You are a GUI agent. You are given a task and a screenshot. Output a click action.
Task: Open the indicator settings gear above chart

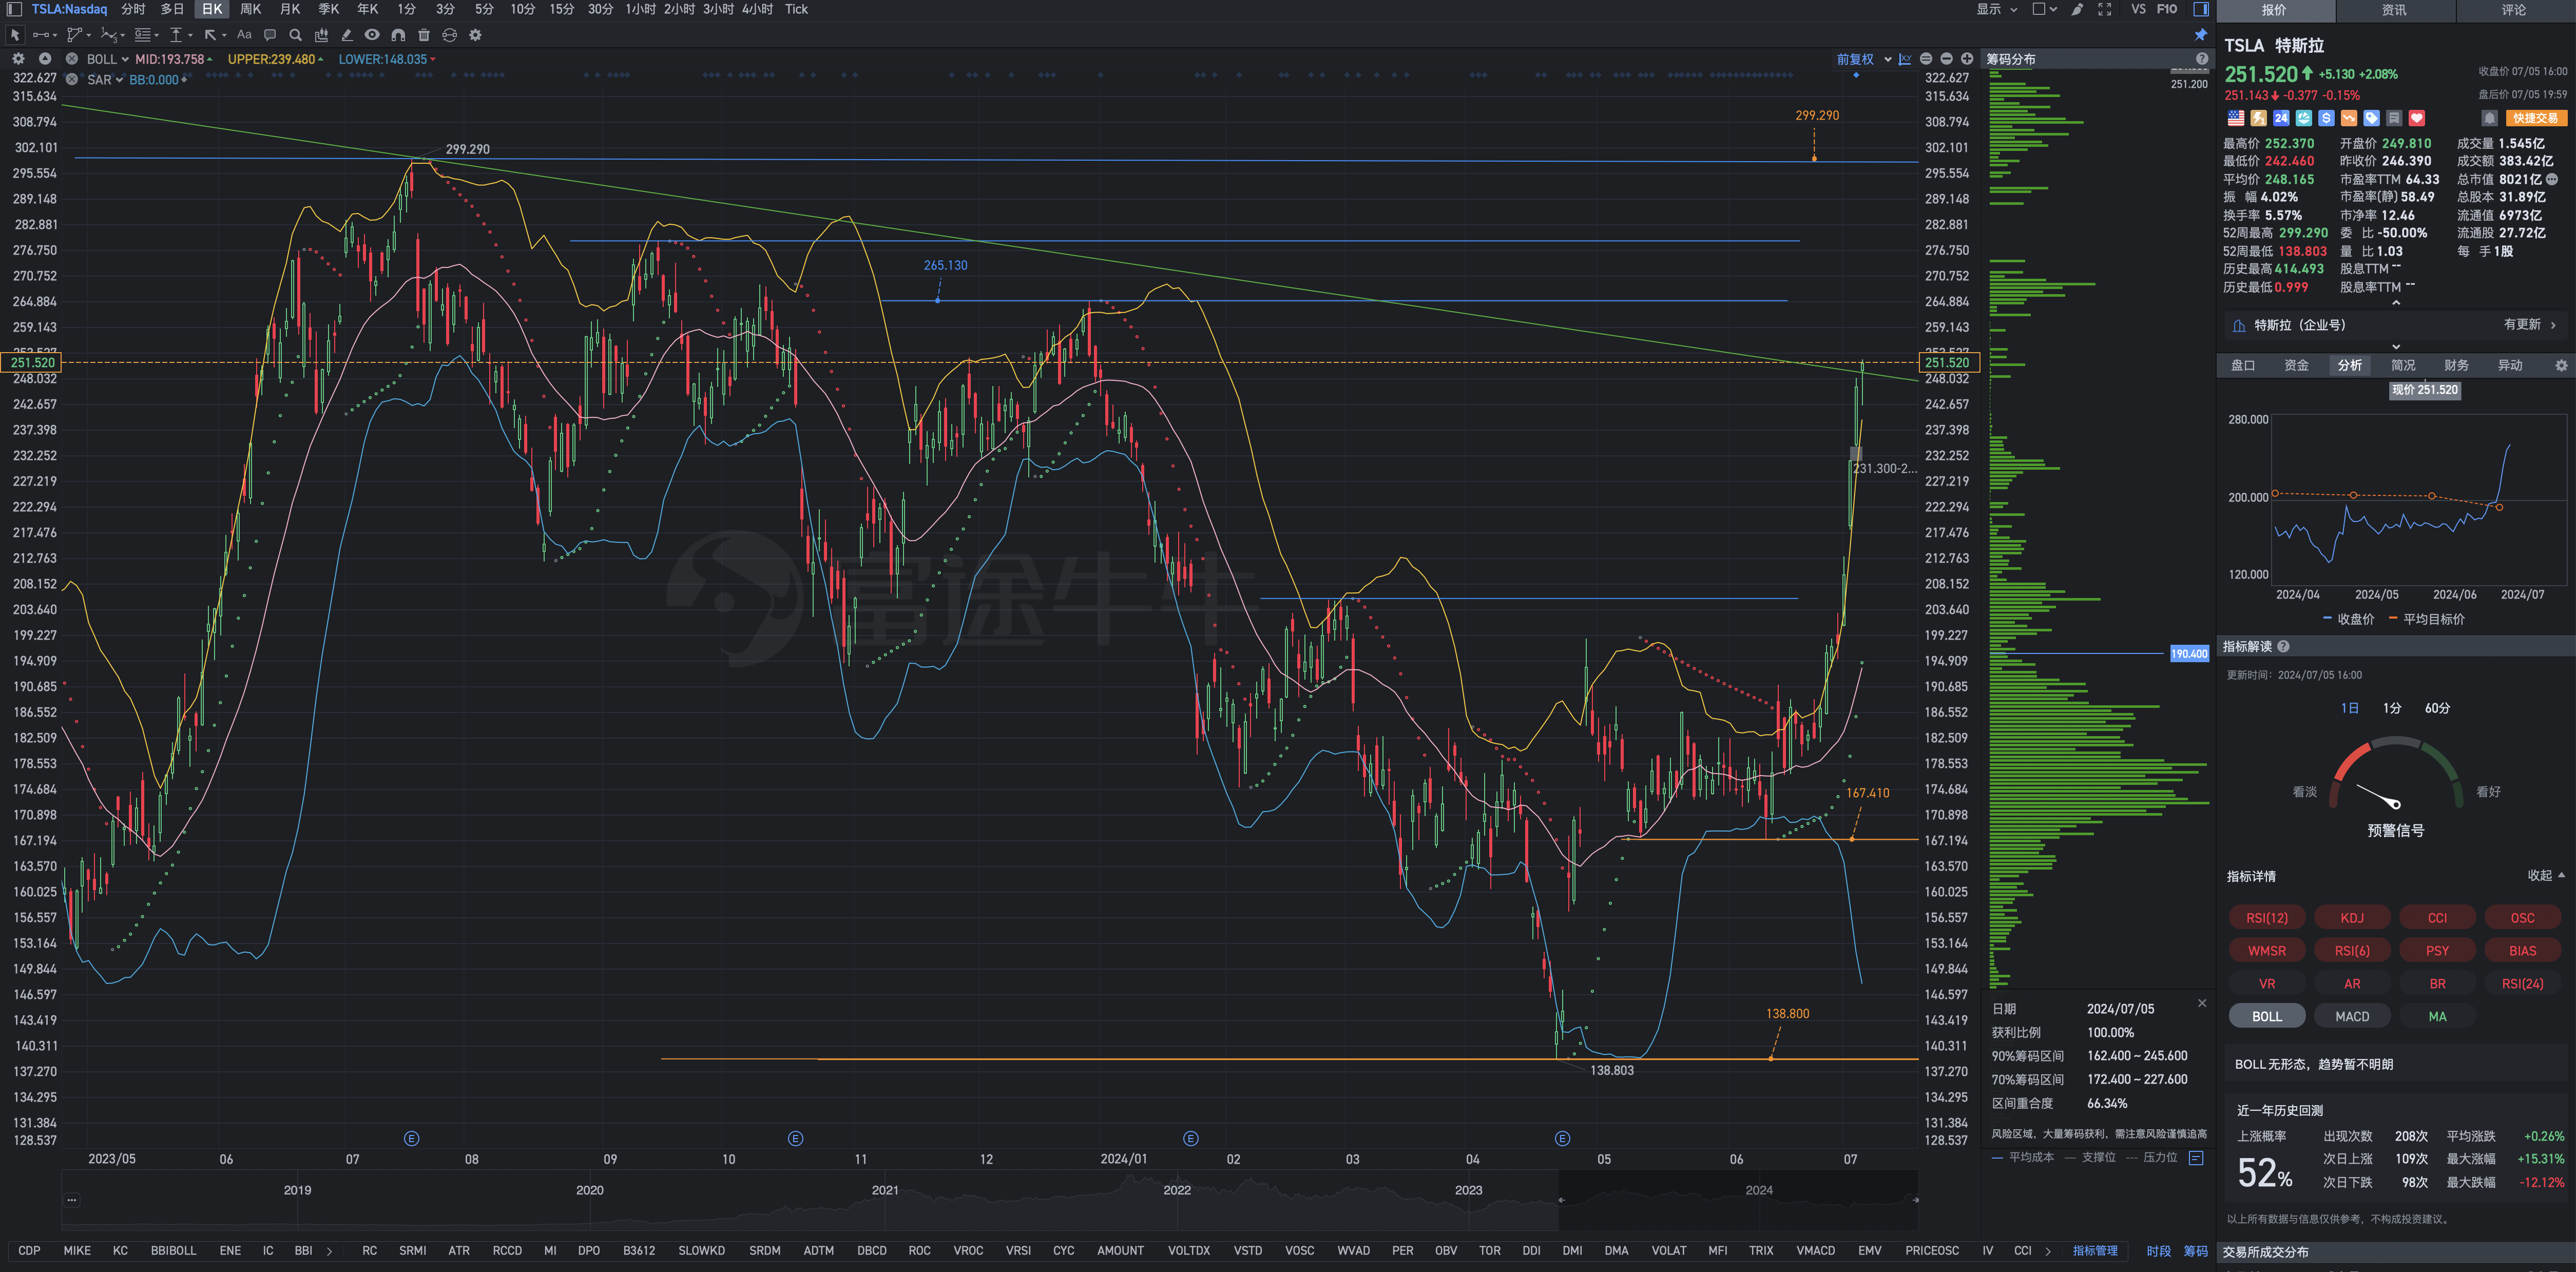pos(18,59)
